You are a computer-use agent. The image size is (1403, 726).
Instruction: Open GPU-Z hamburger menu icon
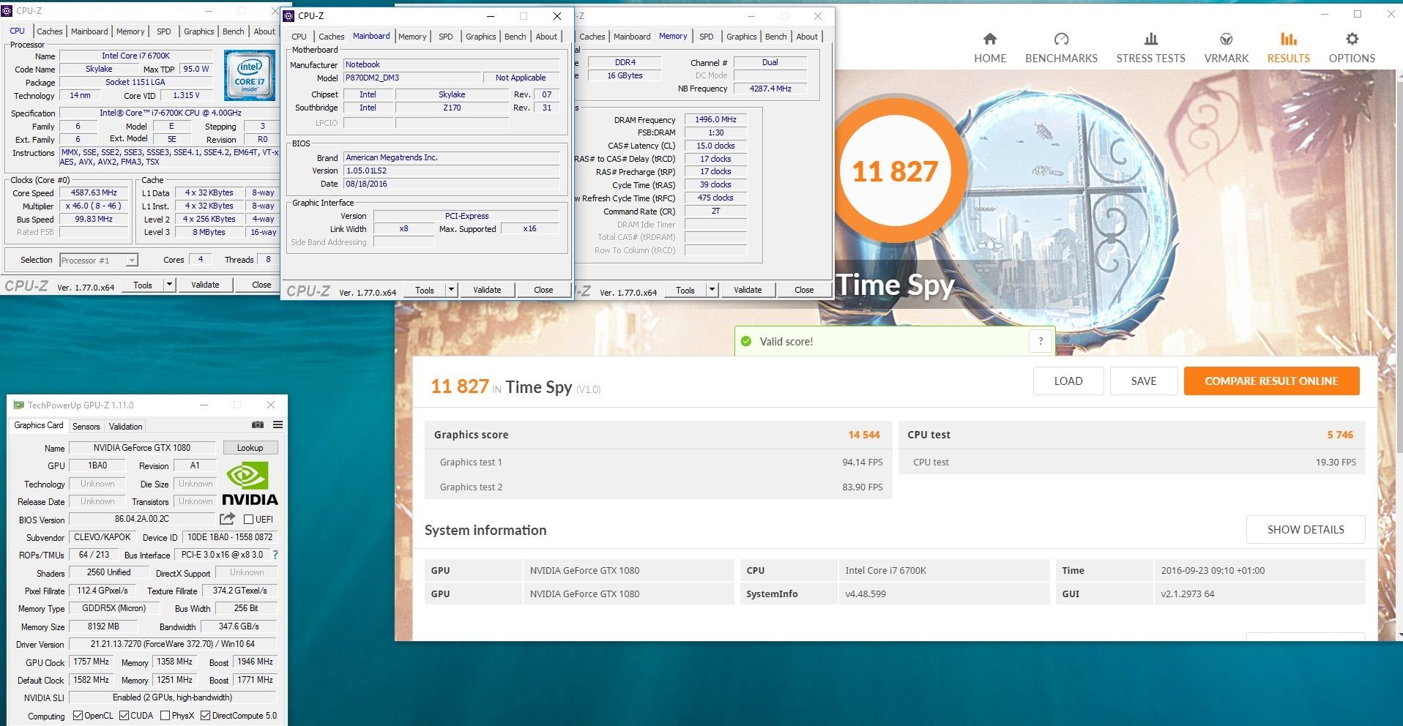click(x=278, y=424)
